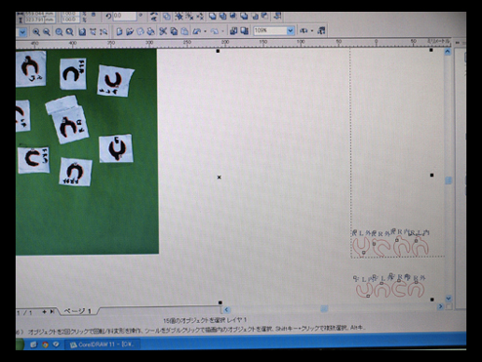Click the New document icon

pyautogui.click(x=119, y=31)
